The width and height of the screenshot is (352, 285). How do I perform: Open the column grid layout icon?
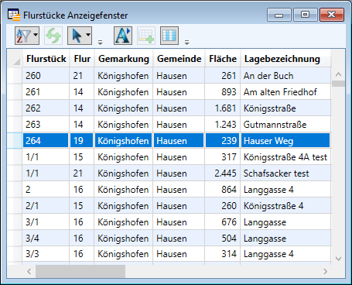tap(169, 36)
